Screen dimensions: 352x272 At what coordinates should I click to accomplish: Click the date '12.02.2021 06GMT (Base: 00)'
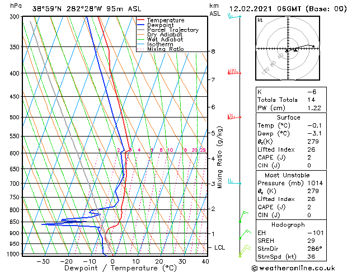click(x=288, y=9)
